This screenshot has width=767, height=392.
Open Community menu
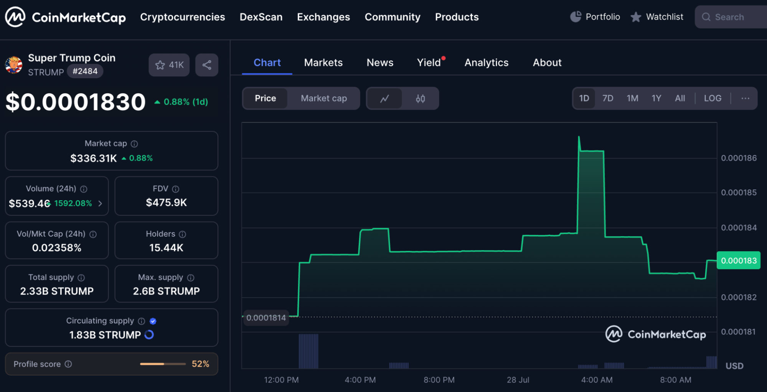pyautogui.click(x=393, y=17)
